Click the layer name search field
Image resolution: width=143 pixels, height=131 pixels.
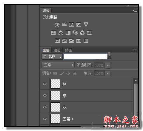pos(85,57)
